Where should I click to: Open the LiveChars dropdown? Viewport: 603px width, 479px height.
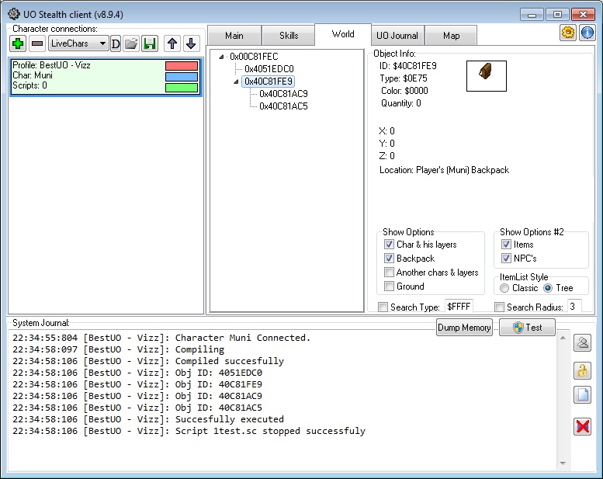coord(78,44)
